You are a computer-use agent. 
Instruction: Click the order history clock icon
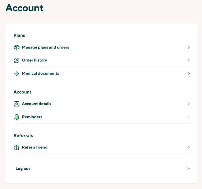coord(17,60)
